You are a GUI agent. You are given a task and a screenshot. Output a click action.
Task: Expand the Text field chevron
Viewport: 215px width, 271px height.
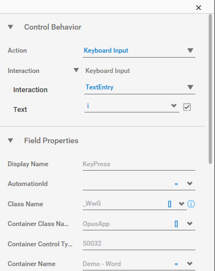pyautogui.click(x=174, y=105)
